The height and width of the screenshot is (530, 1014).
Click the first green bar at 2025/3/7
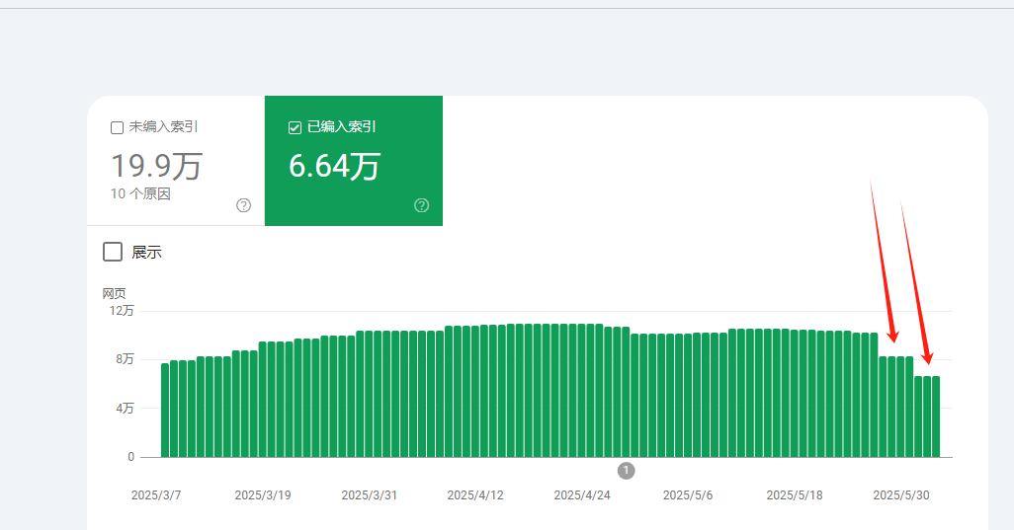click(x=165, y=411)
